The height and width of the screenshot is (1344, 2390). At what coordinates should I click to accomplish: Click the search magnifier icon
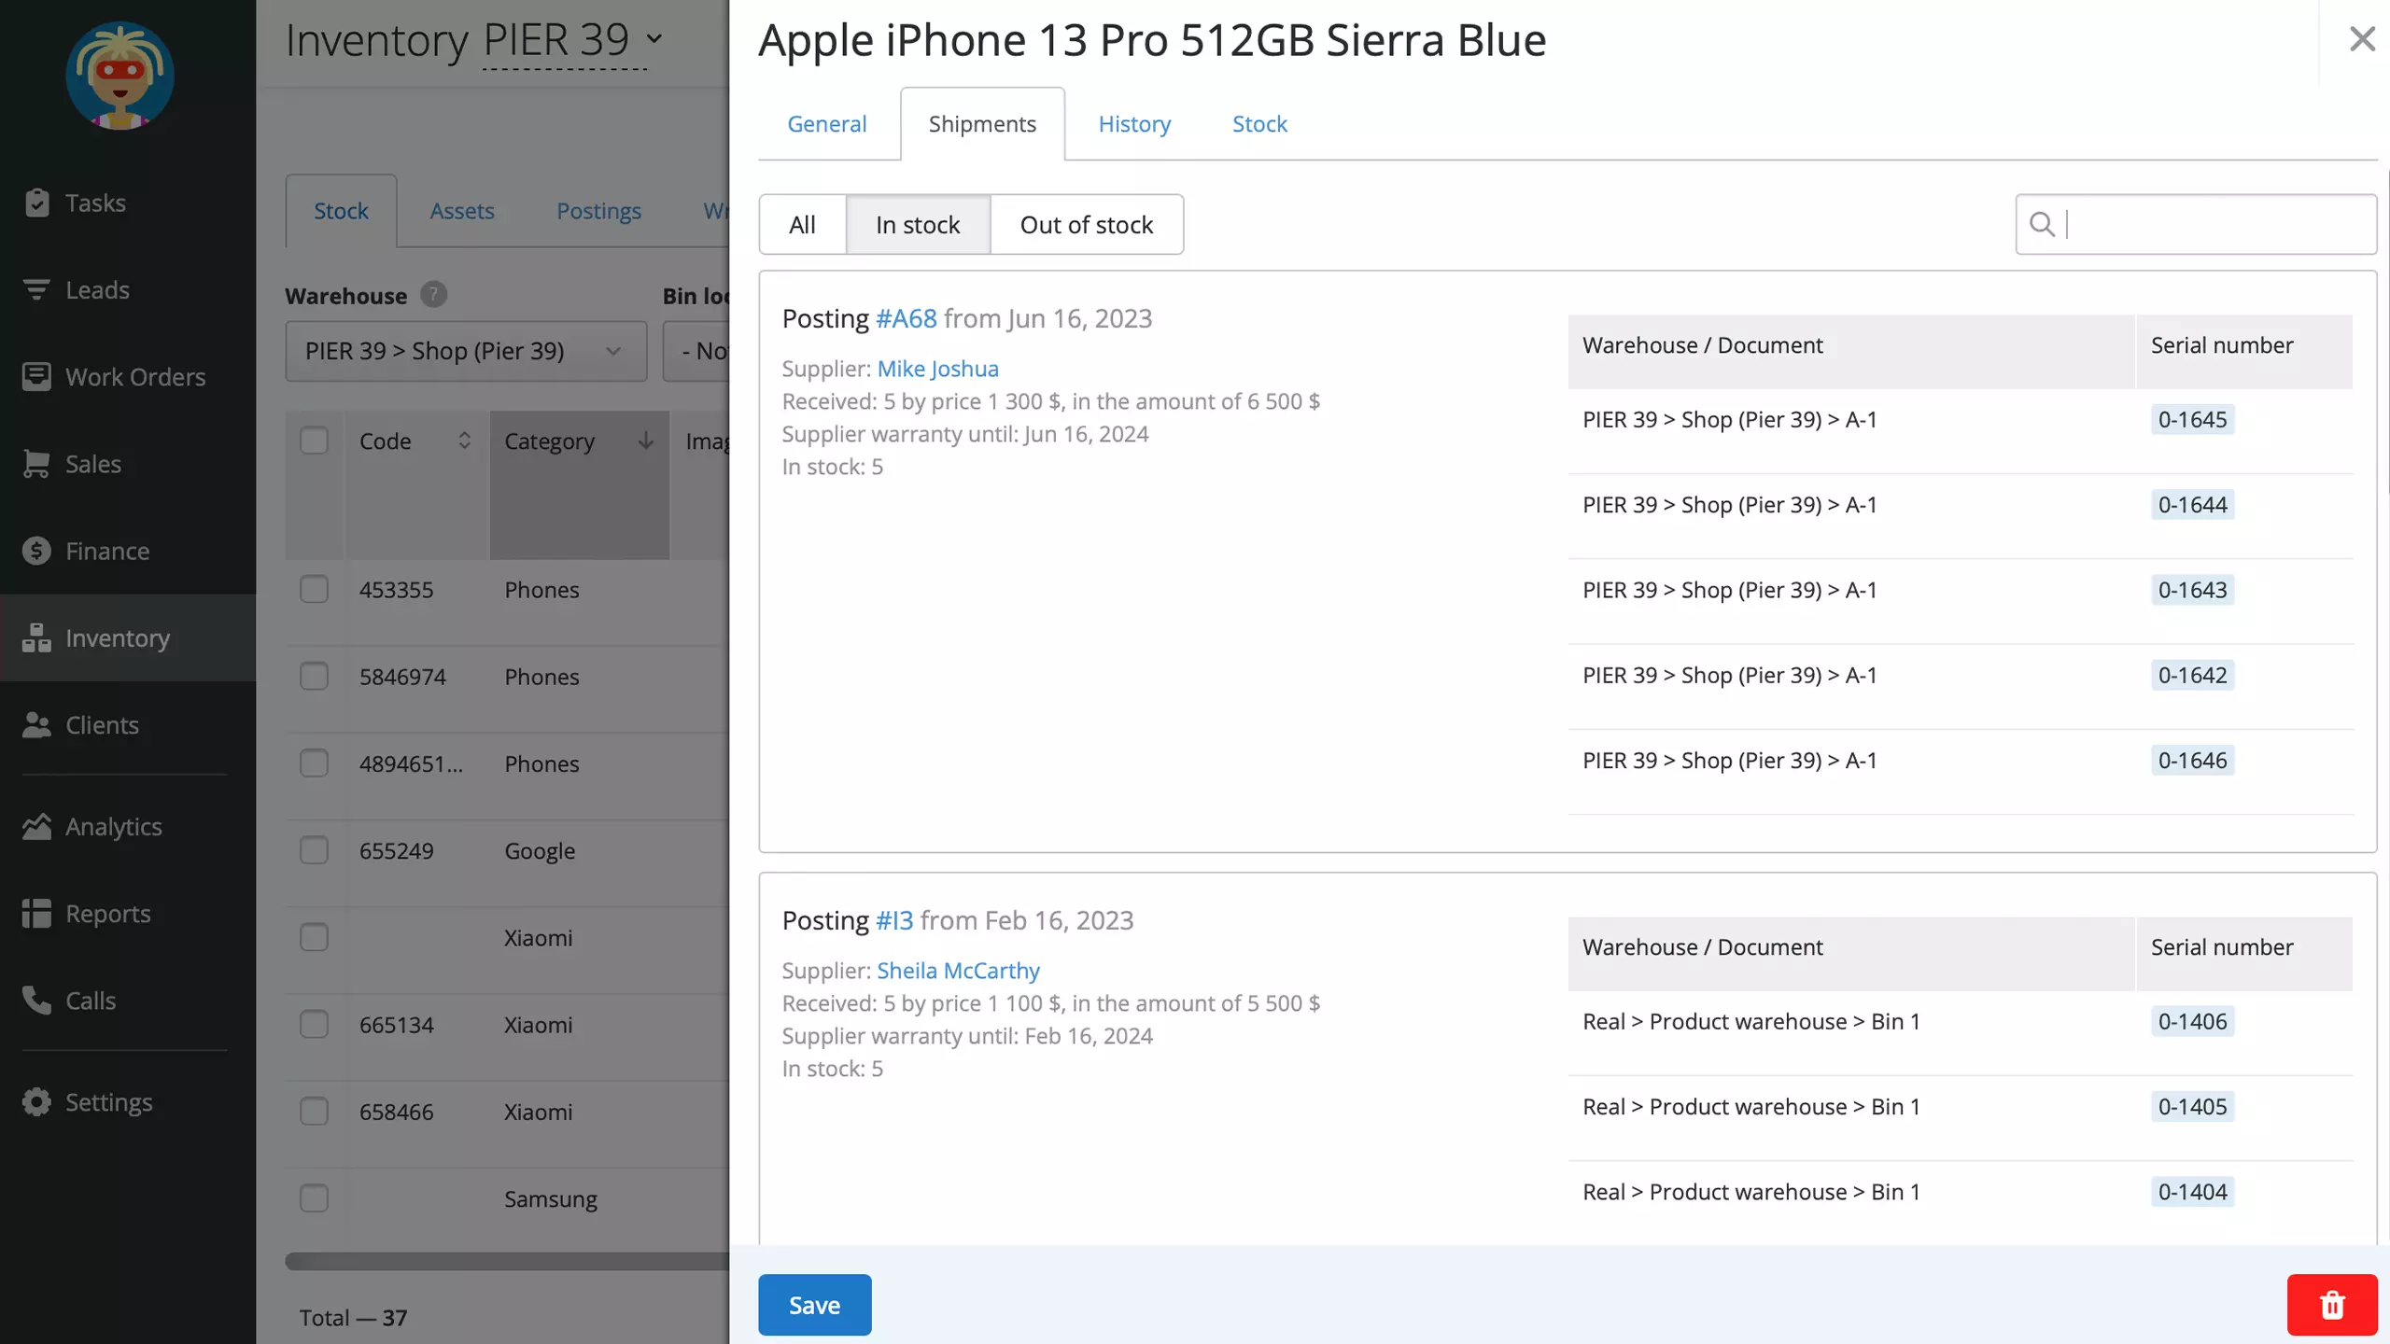(2042, 224)
